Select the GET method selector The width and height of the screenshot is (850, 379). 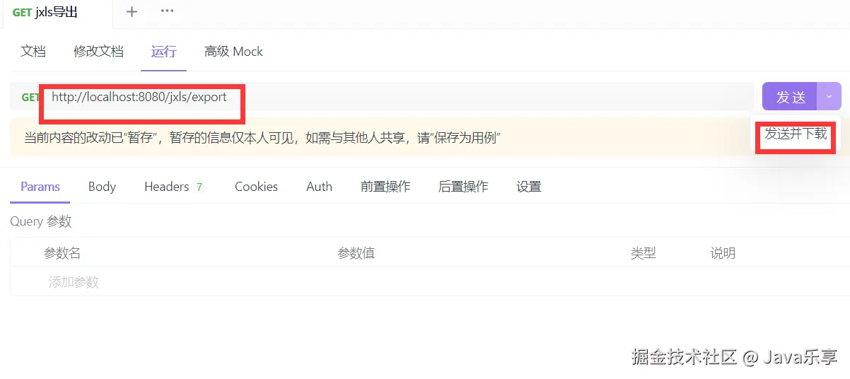coord(30,97)
